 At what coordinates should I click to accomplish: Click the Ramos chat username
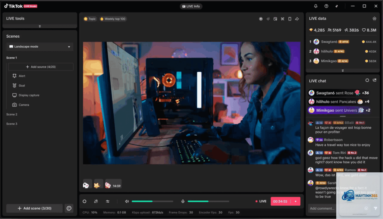350,170
